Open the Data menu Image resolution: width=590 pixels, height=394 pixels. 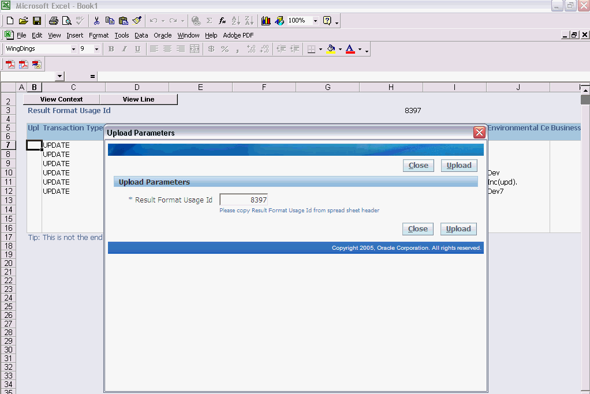pos(141,35)
